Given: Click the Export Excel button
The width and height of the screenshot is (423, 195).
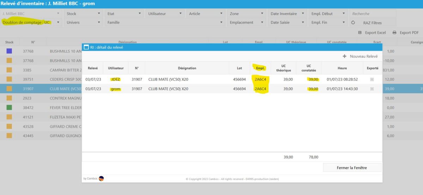Looking at the screenshot, I should [x=372, y=33].
